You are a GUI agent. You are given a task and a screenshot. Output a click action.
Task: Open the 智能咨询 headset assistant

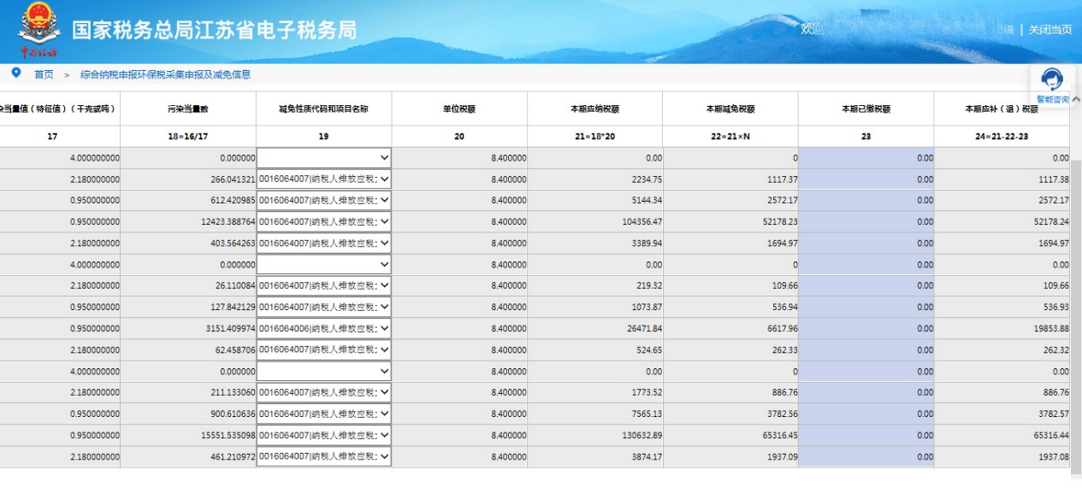pos(1052,84)
